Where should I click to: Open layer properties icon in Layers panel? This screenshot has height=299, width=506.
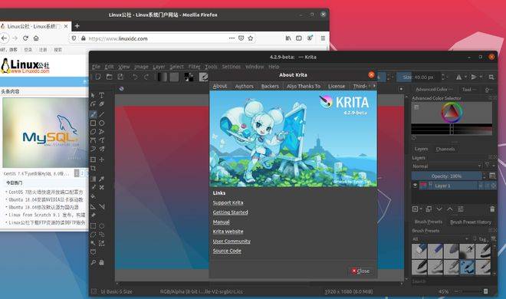point(461,209)
